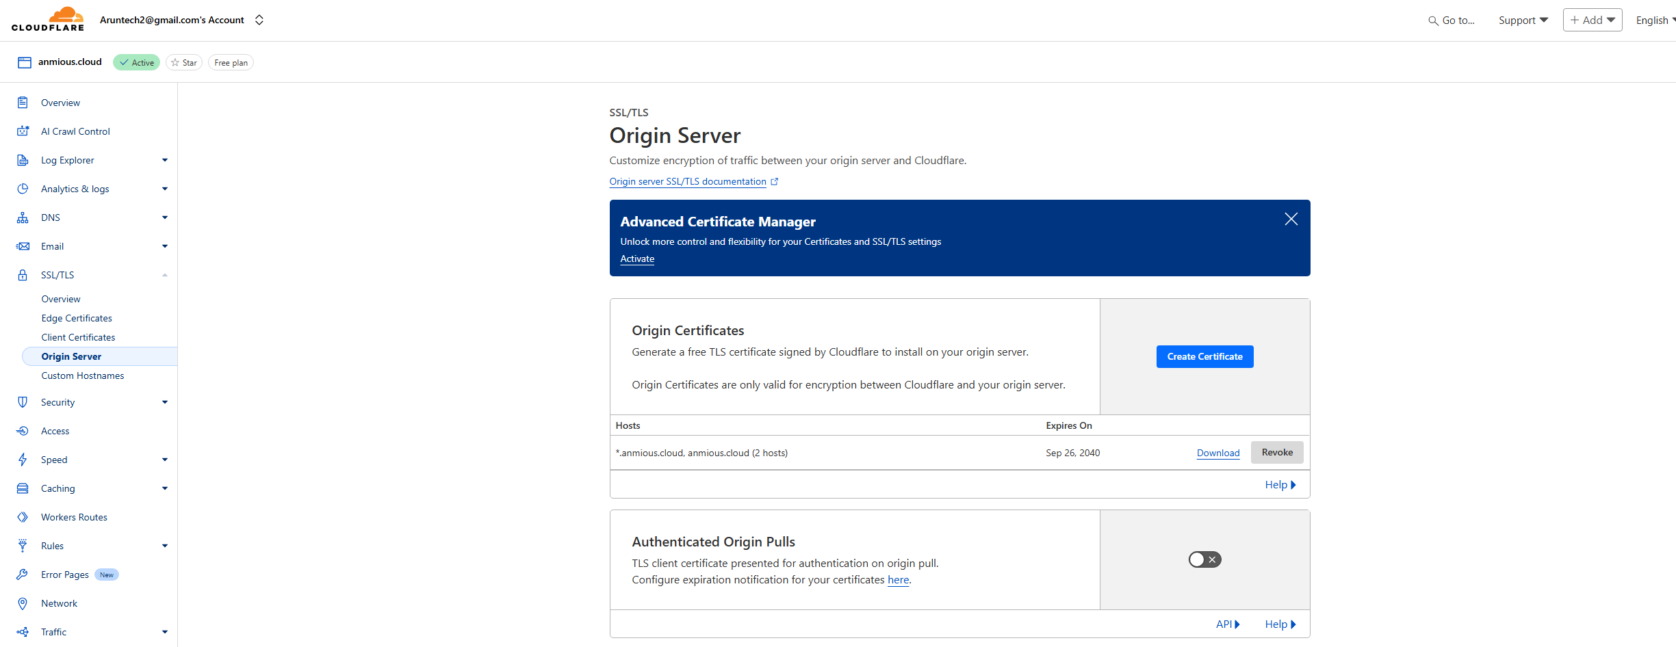Click the Create Certificate button

point(1204,356)
